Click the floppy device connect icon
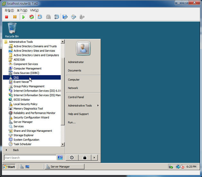 point(65,17)
